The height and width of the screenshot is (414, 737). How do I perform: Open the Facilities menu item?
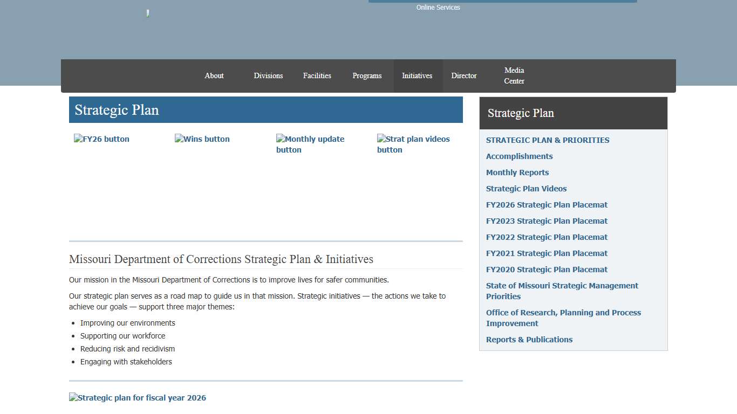pyautogui.click(x=317, y=75)
